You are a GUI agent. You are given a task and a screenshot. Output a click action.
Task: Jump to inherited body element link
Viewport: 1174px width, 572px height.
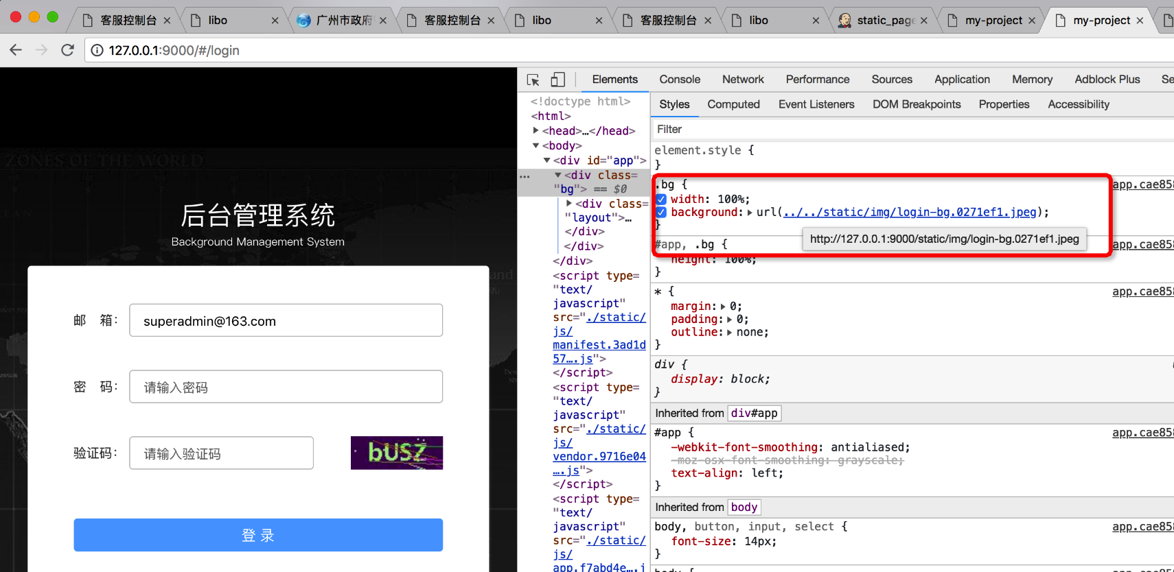pyautogui.click(x=744, y=508)
